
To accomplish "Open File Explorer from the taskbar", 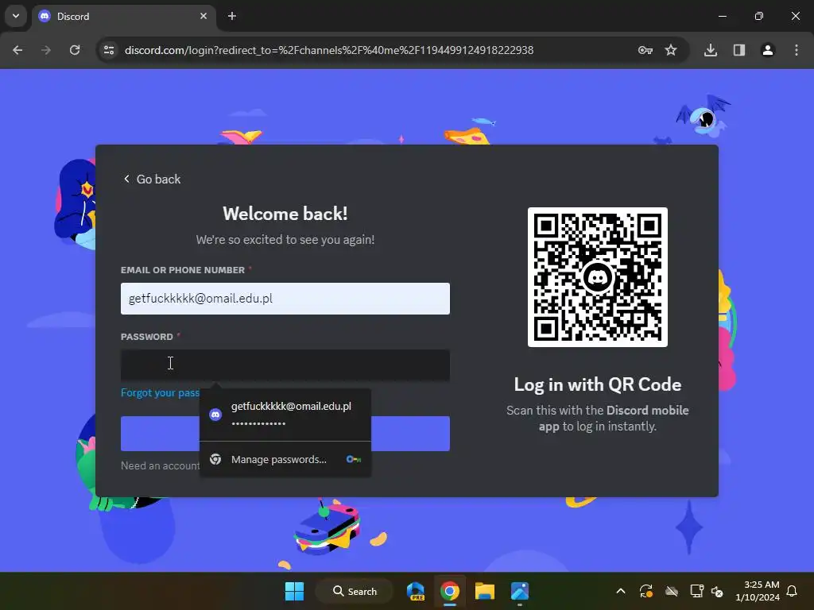I will (484, 591).
